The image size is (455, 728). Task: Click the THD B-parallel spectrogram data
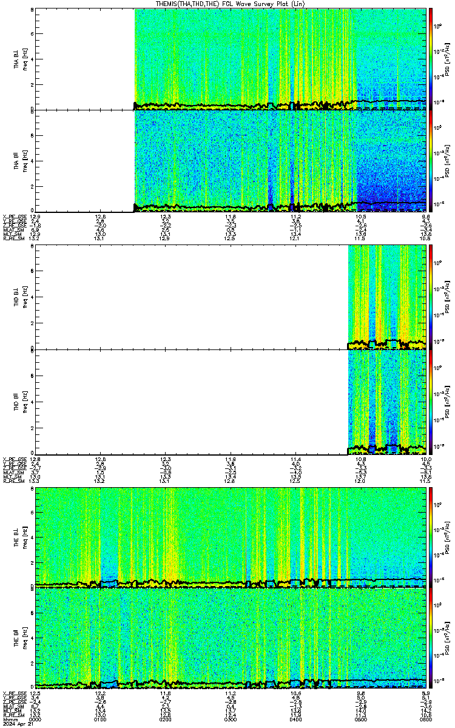(x=386, y=402)
